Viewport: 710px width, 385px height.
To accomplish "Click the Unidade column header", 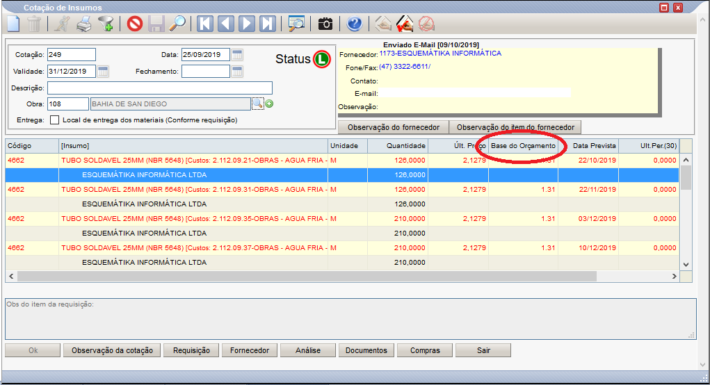I will (347, 146).
